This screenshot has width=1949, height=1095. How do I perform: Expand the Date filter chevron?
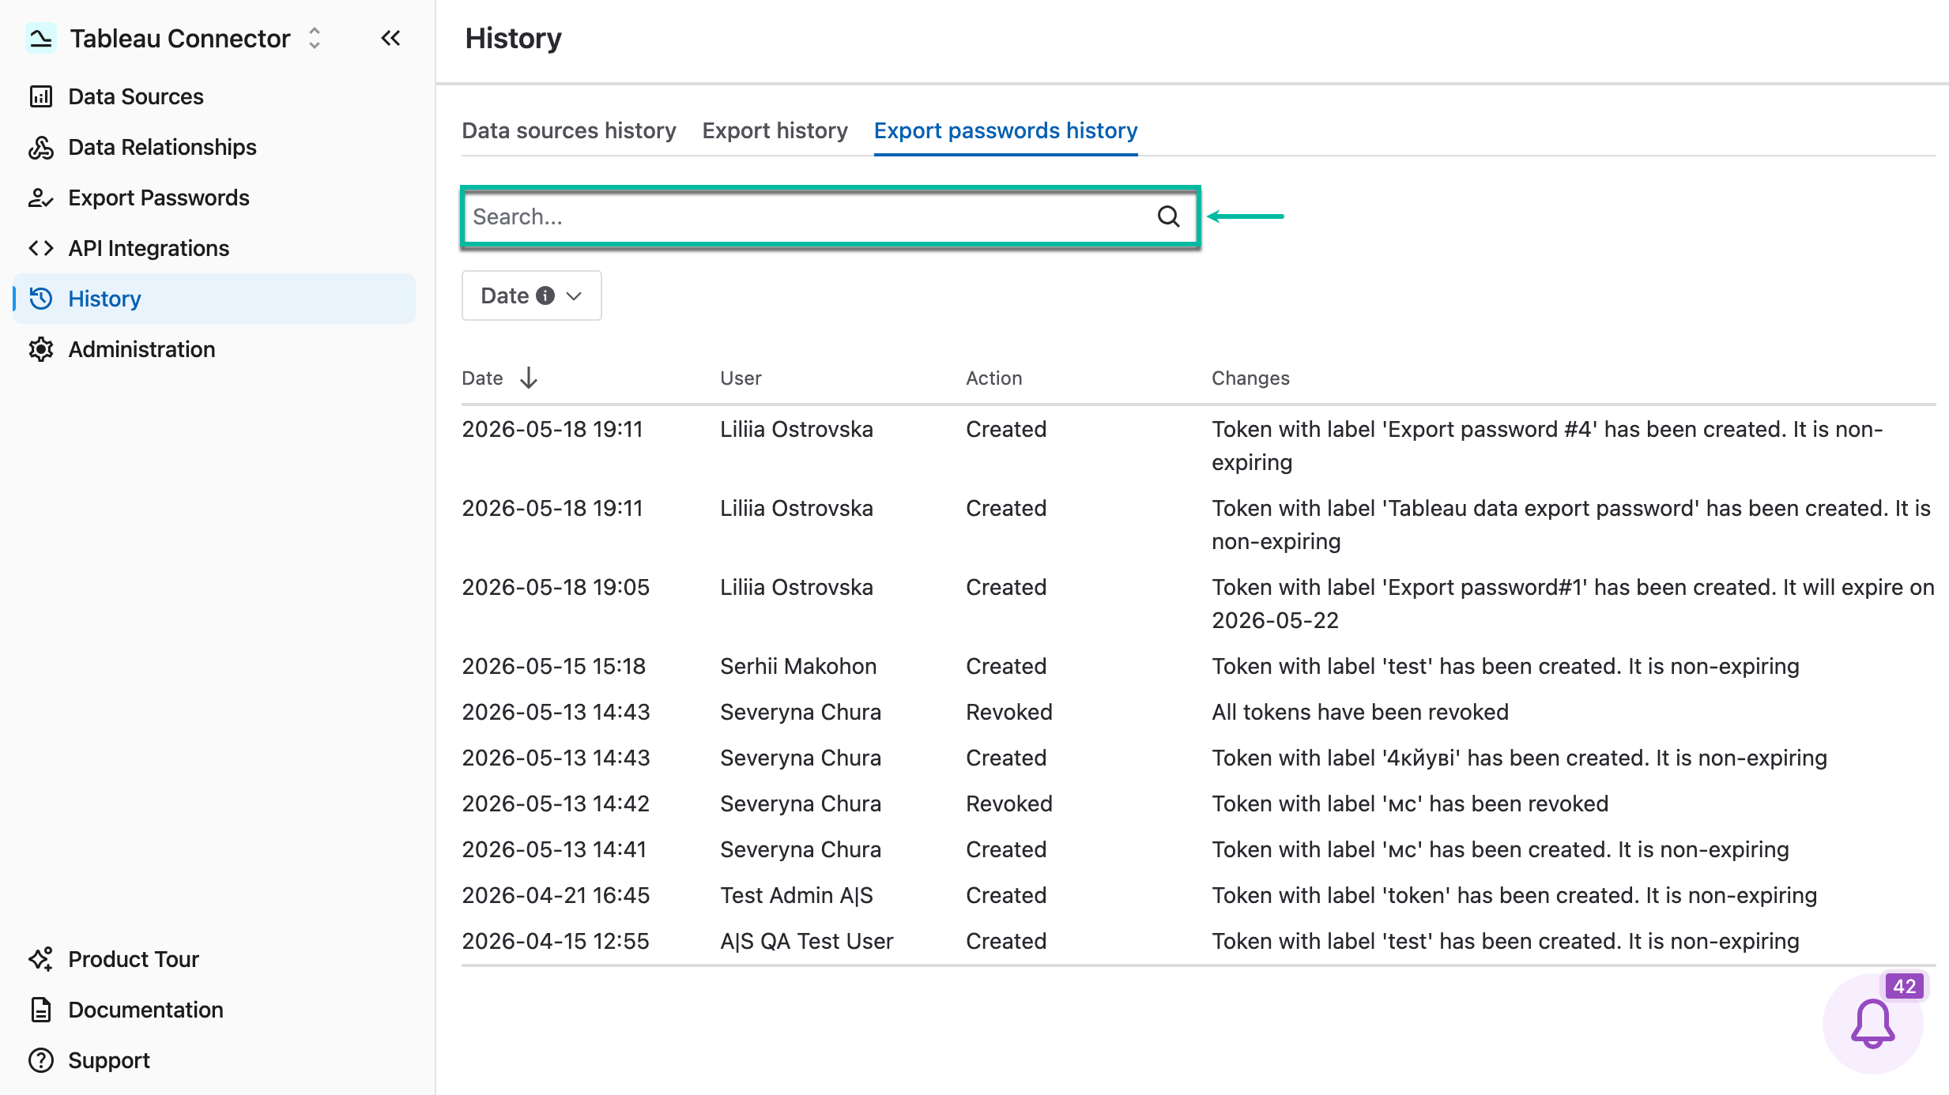(x=575, y=296)
